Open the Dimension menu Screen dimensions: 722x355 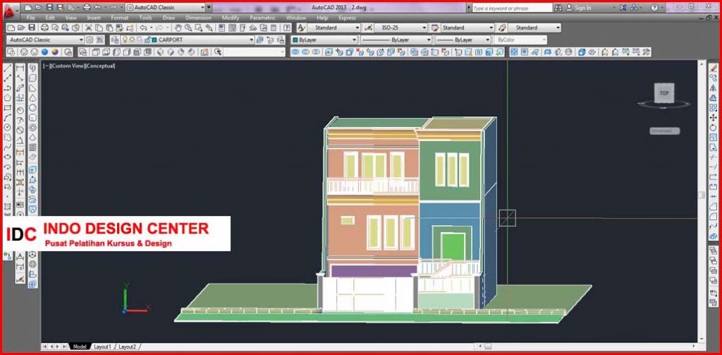click(x=198, y=18)
